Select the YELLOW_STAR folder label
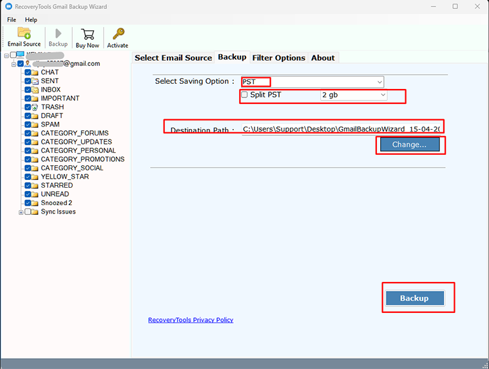Screen dimensions: 489x369 click(65, 177)
